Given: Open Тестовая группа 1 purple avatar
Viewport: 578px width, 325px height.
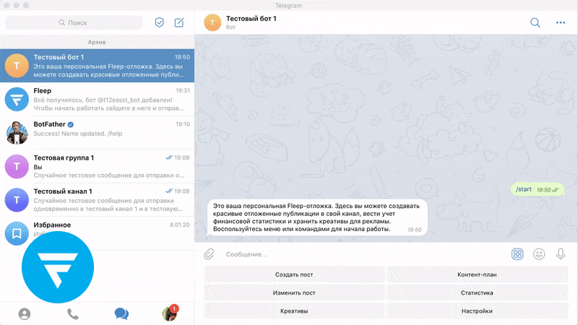Looking at the screenshot, I should click(17, 166).
